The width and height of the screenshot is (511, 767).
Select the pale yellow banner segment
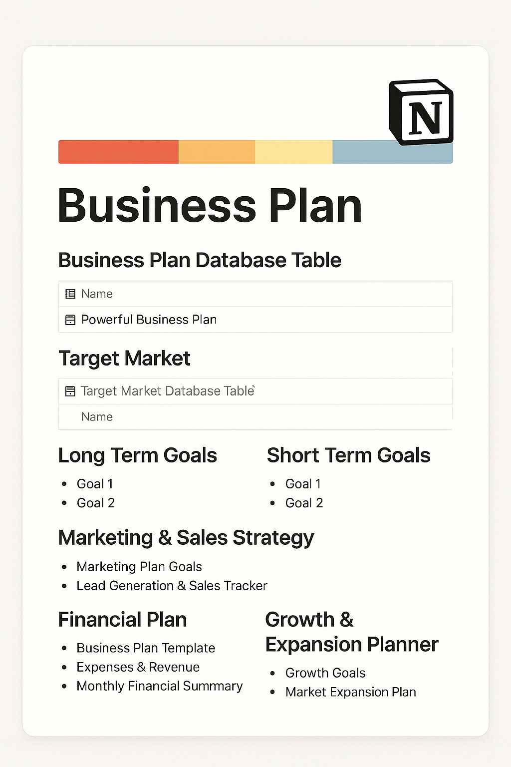pos(293,152)
